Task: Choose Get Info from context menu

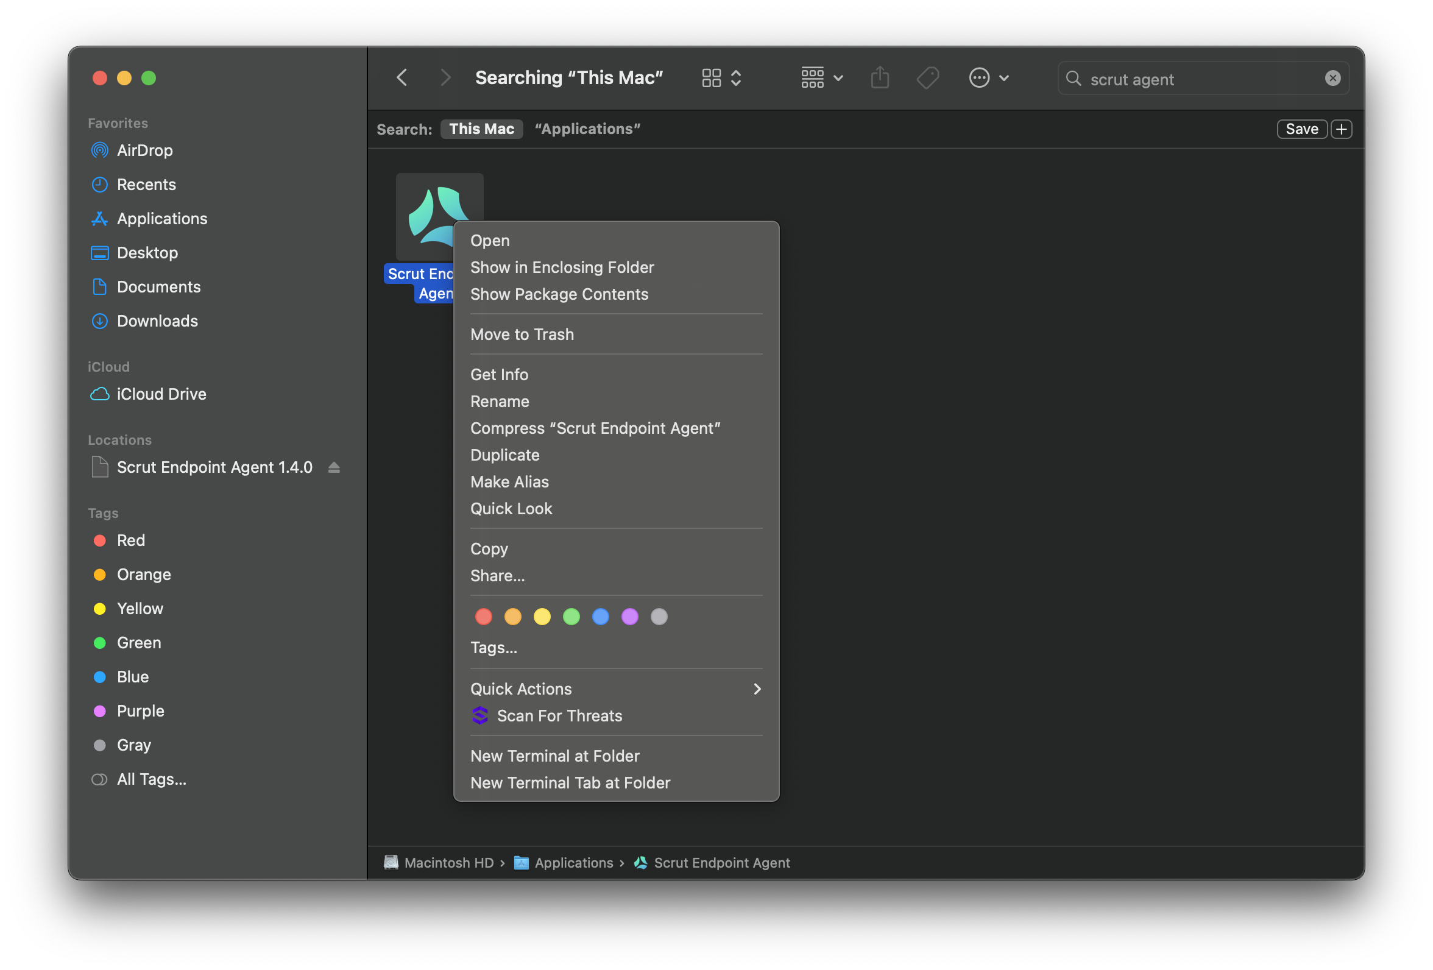Action: tap(616, 374)
